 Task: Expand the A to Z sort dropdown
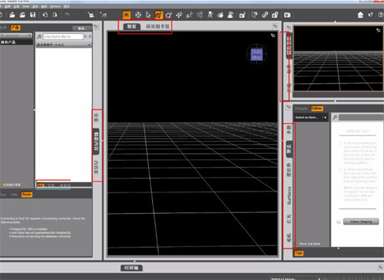point(64,45)
